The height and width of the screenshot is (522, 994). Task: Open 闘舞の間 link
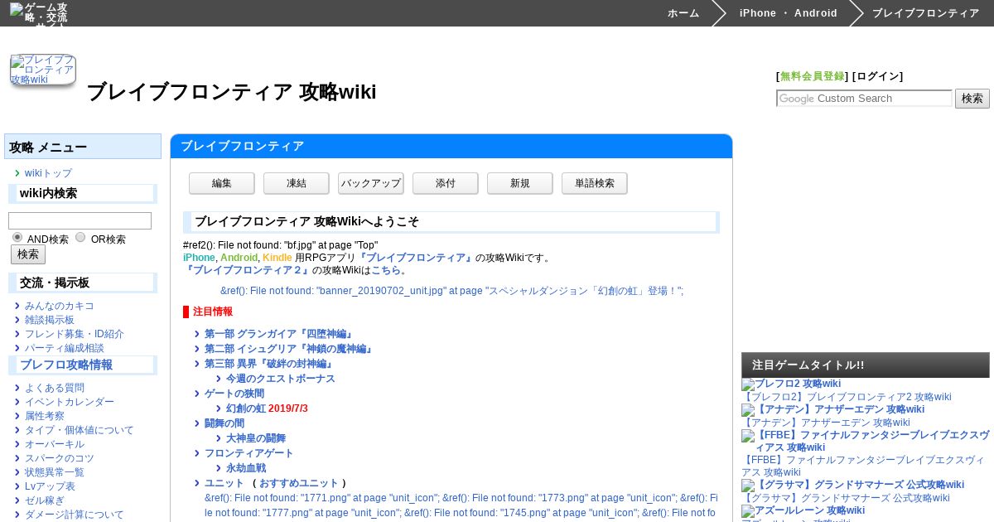(x=224, y=423)
